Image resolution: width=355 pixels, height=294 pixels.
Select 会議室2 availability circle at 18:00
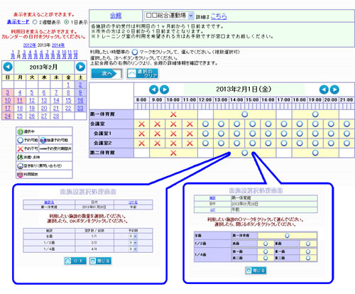click(x=300, y=143)
